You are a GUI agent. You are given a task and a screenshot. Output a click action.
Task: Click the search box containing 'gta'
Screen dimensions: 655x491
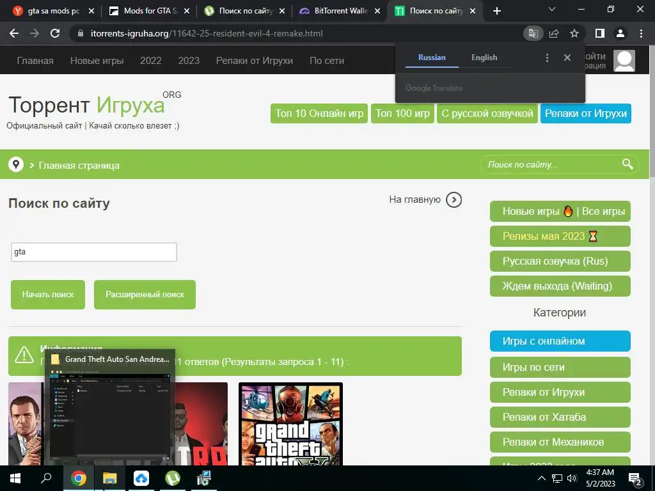(93, 252)
